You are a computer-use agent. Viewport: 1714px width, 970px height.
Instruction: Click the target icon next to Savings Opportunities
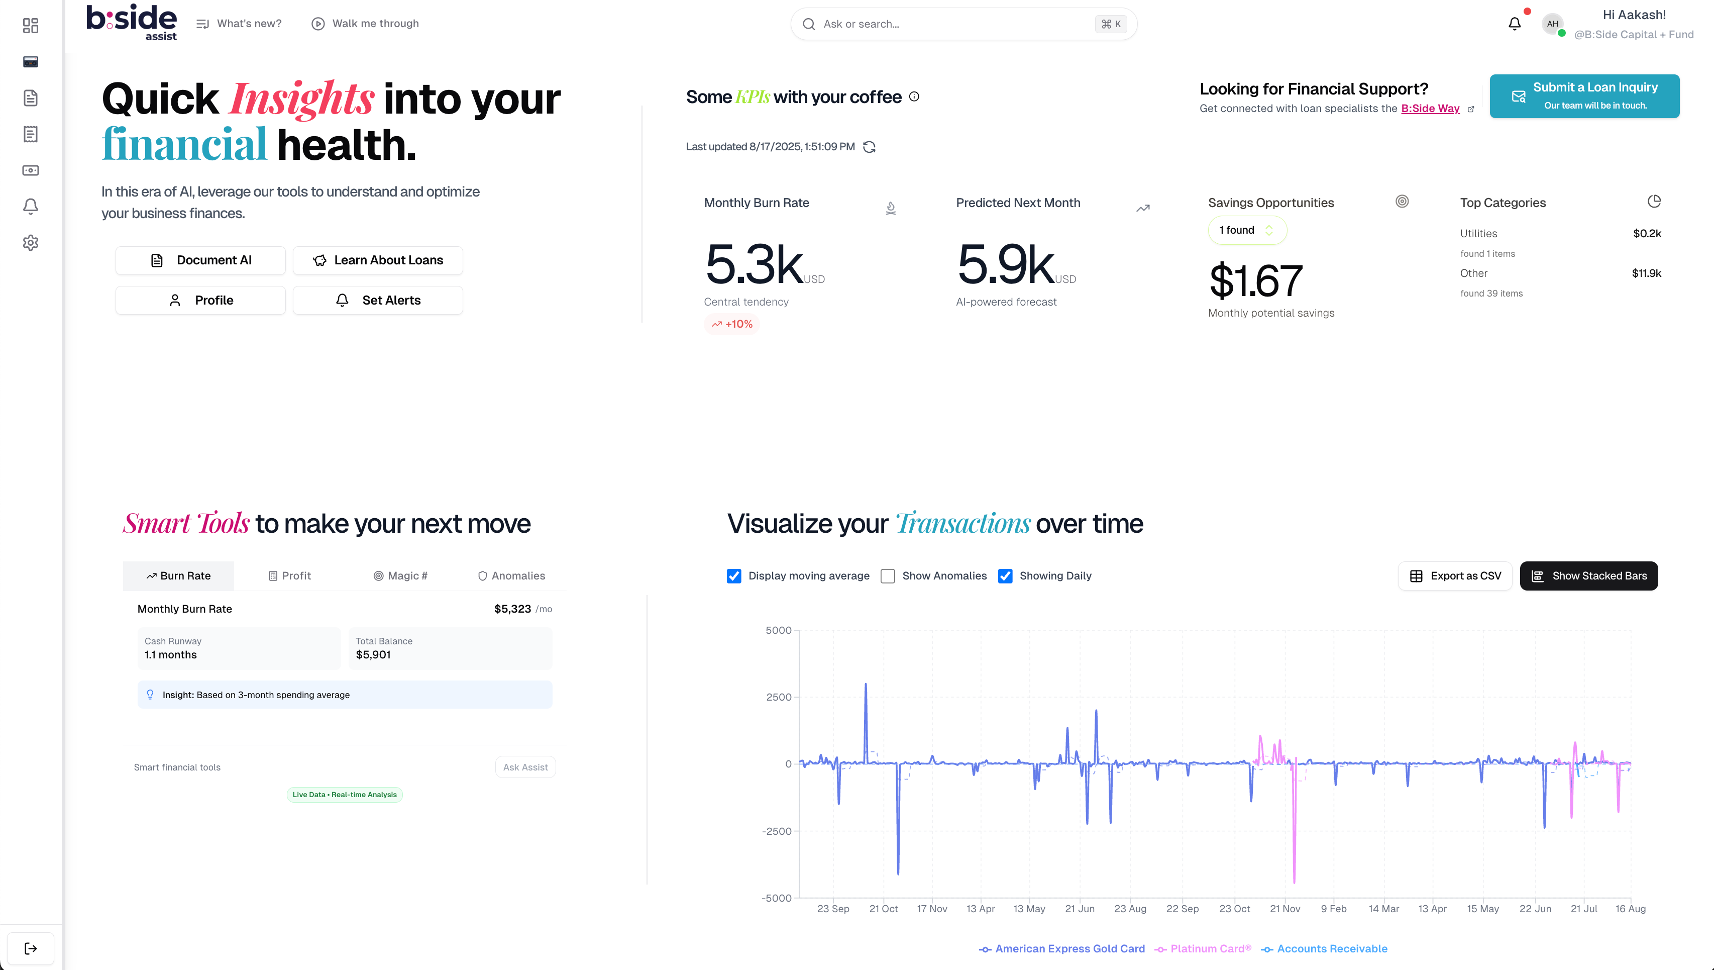click(1402, 201)
